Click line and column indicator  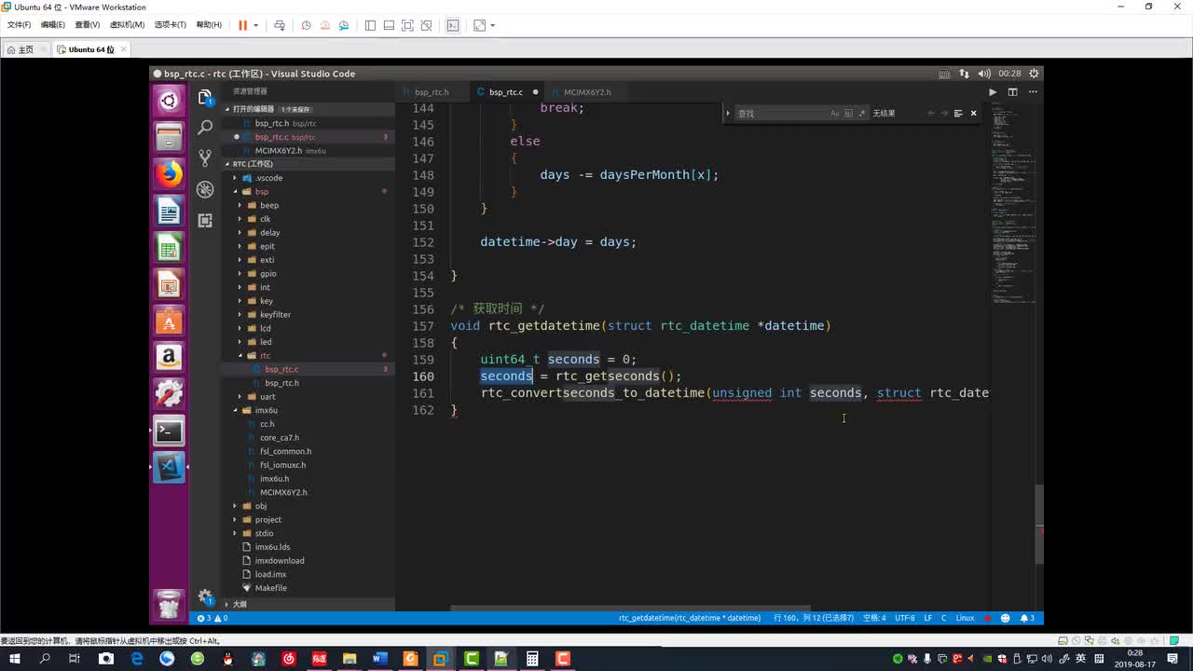[x=814, y=618]
